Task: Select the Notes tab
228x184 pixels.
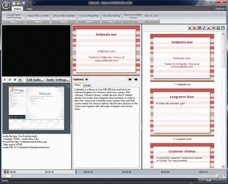Action: tap(78, 85)
